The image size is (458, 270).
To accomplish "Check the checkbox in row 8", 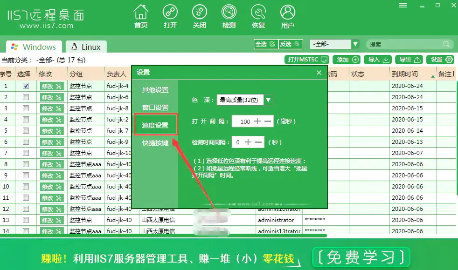I will 26,164.
